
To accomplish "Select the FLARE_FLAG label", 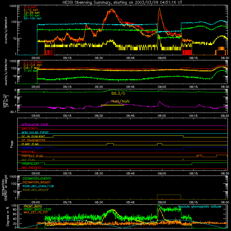I will tap(30, 144).
